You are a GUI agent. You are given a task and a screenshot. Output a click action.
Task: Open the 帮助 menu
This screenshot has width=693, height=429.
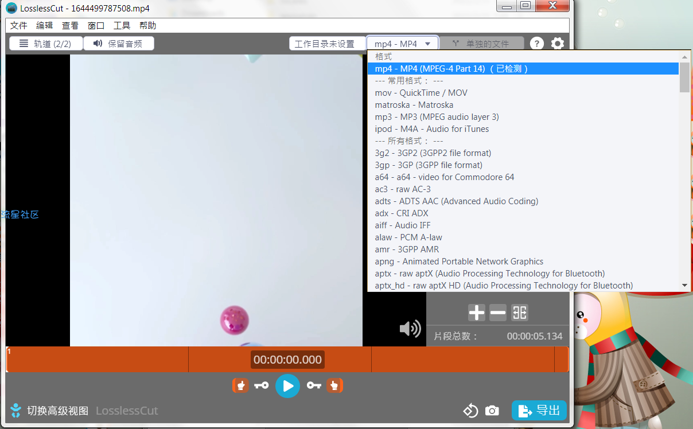click(x=148, y=25)
